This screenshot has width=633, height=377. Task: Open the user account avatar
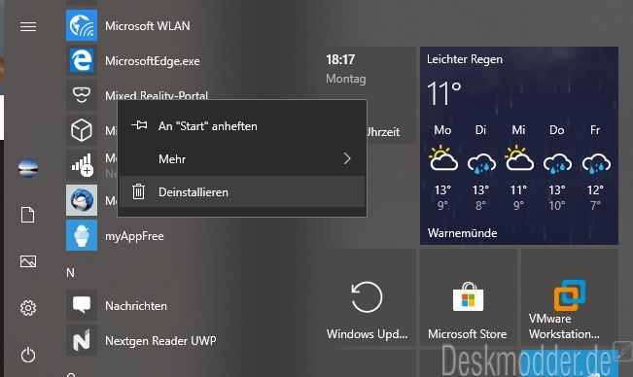tap(28, 168)
